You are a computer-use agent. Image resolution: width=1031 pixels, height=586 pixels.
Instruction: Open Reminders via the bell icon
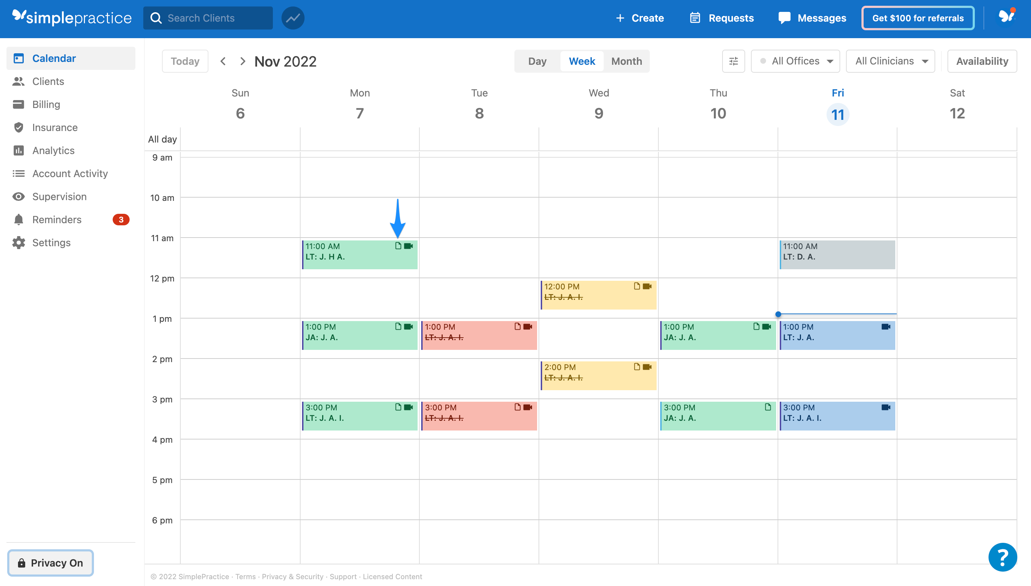pyautogui.click(x=18, y=219)
